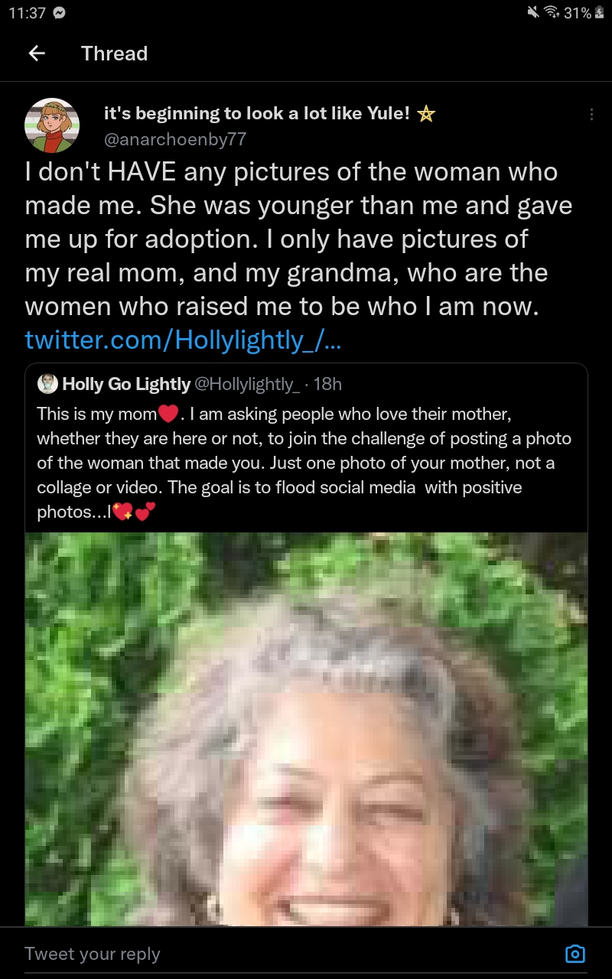Viewport: 612px width, 979px height.
Task: Tap the quoted tweet text about mom challenge
Action: click(x=304, y=463)
